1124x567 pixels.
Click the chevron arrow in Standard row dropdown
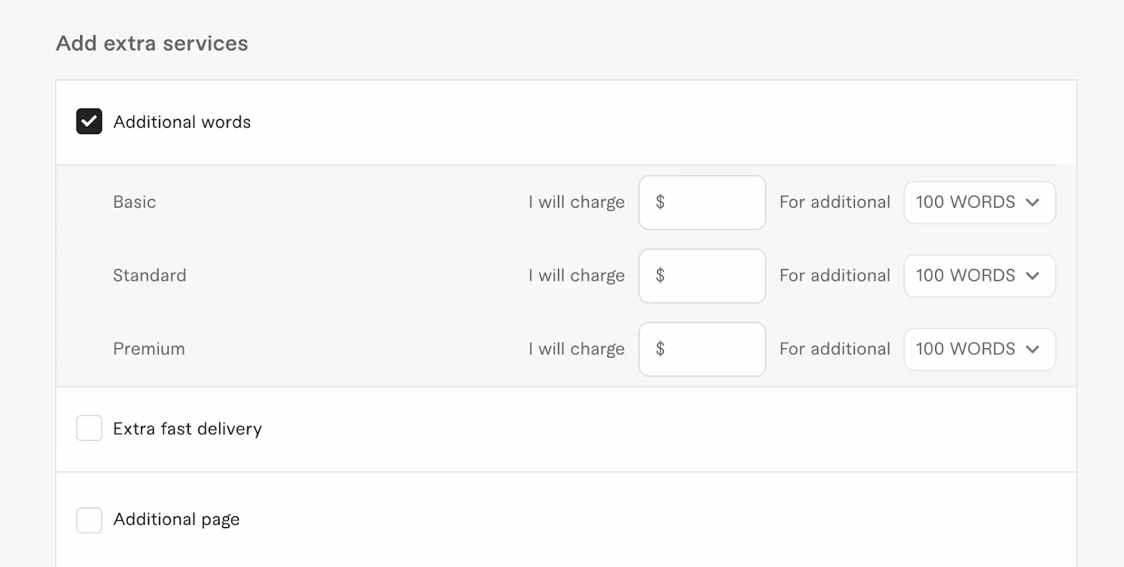pos(1032,276)
